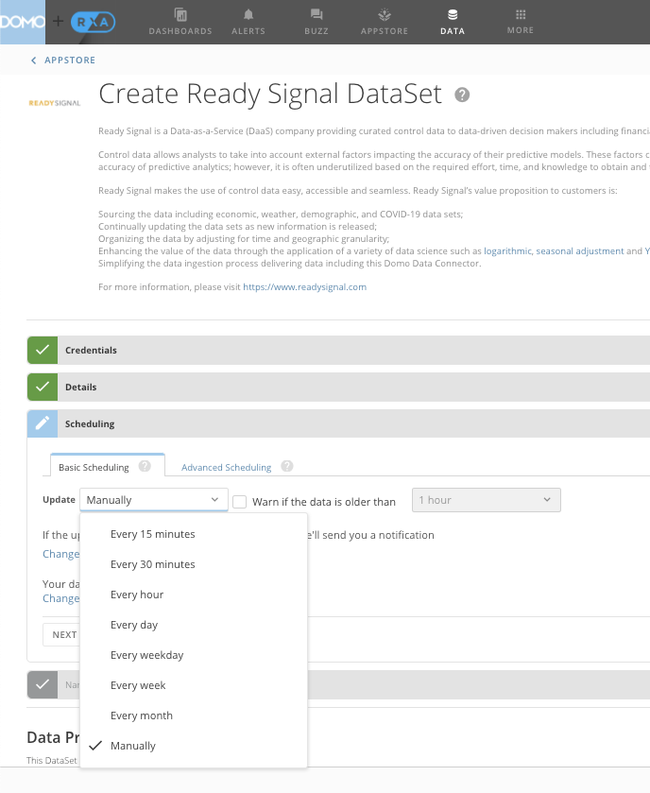
Task: Go to the Appstore nav icon
Action: coord(384,22)
